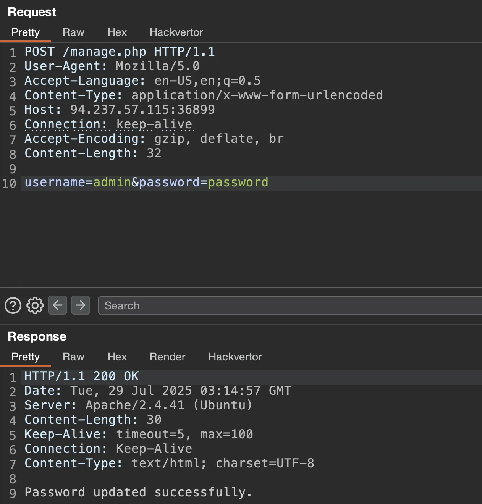Go to next search match arrow
Screen dimensions: 482x504
click(81, 305)
